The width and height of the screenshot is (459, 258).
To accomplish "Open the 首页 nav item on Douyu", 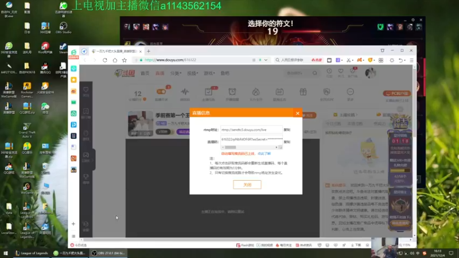I will 145,73.
